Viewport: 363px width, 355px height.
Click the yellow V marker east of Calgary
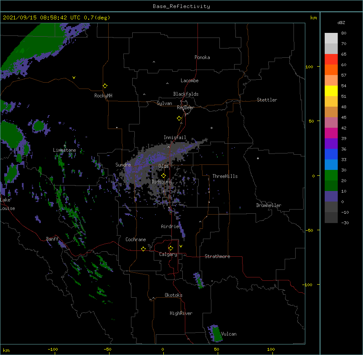click(181, 246)
